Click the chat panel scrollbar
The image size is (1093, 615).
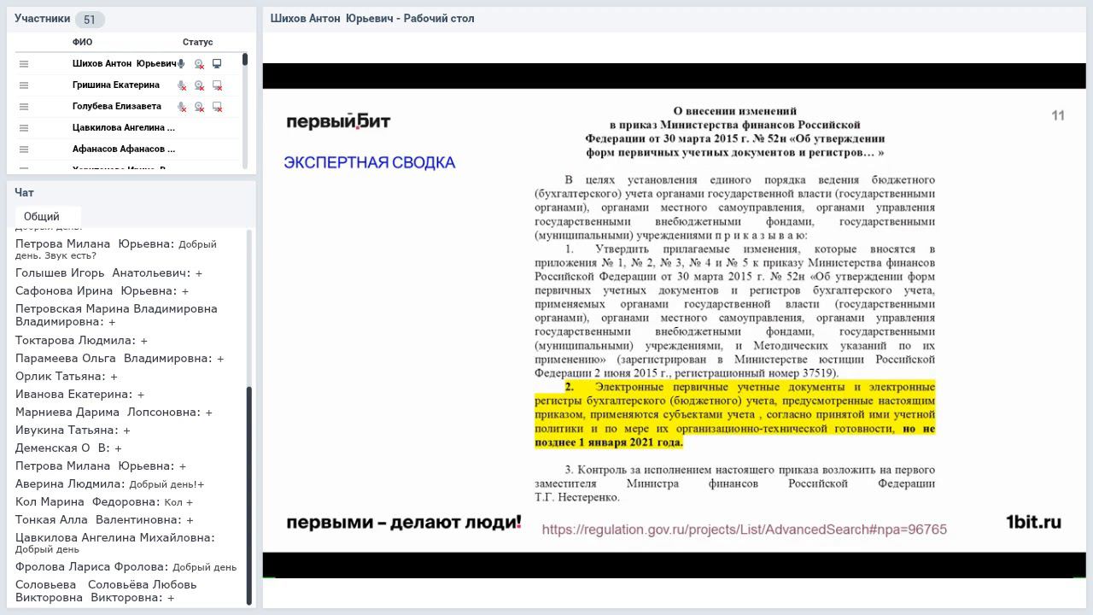click(249, 495)
